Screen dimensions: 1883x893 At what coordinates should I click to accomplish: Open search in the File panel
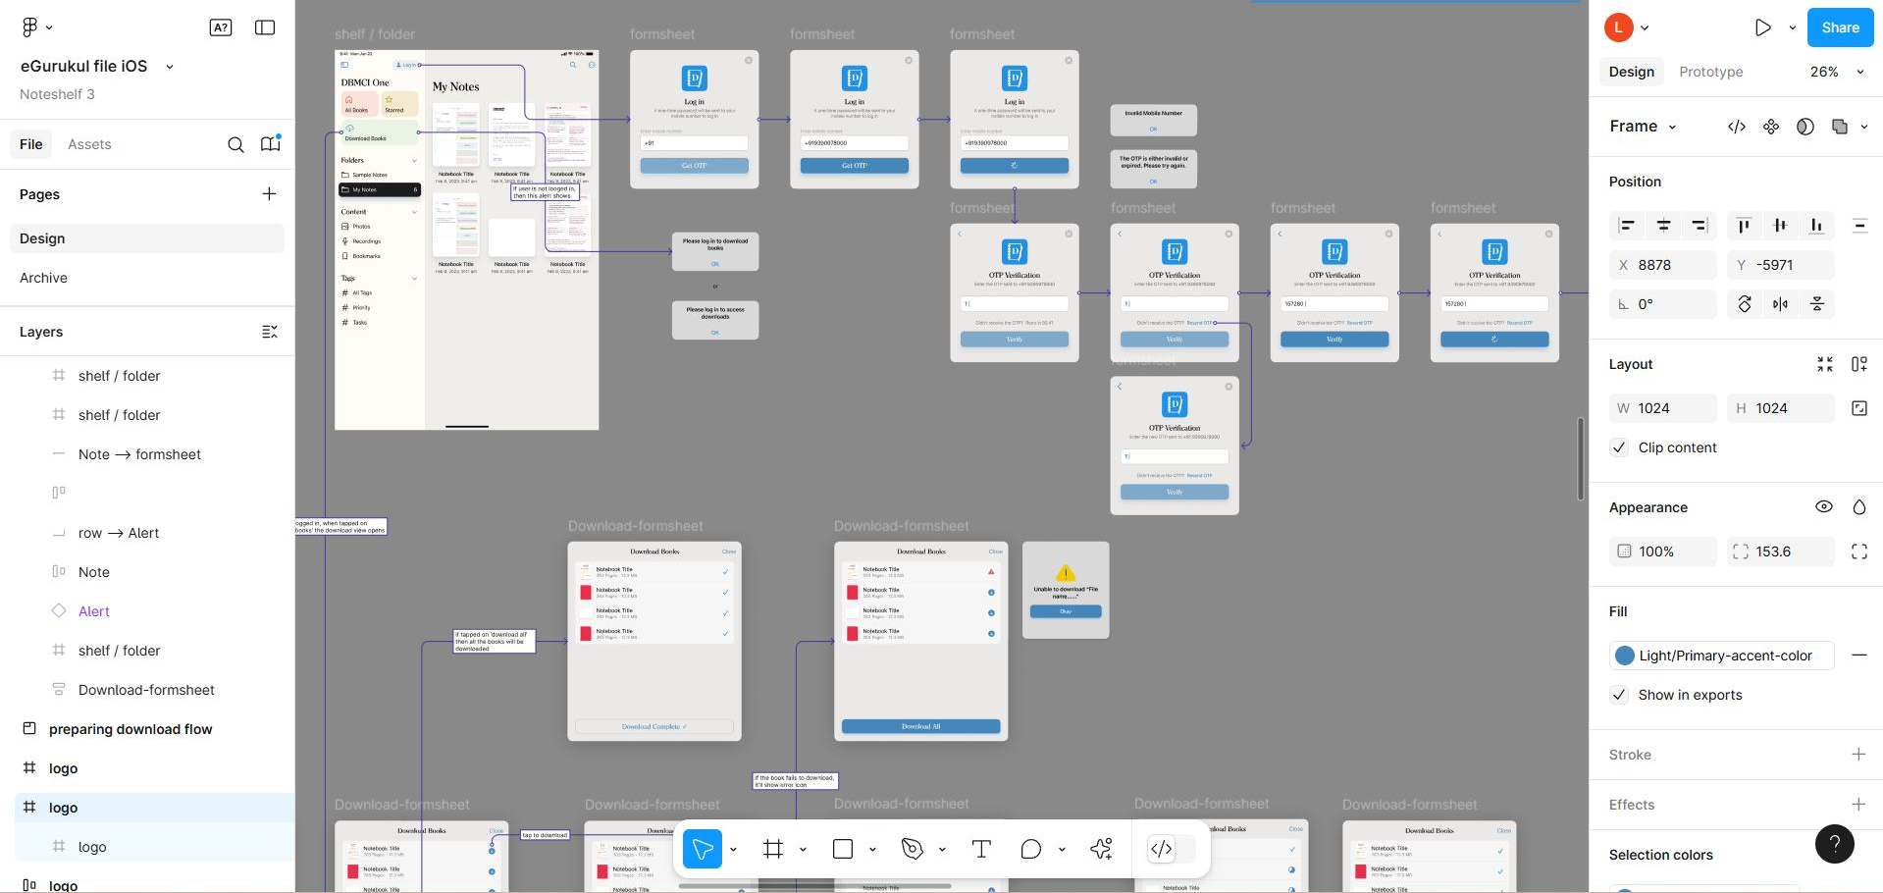235,144
